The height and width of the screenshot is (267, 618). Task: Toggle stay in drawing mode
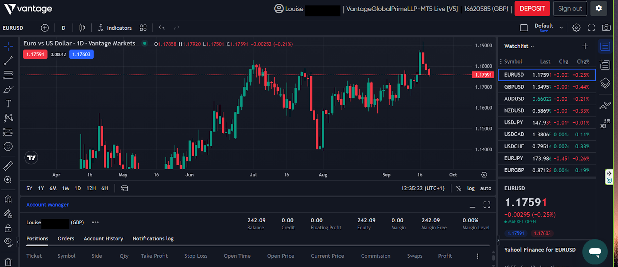pos(8,214)
